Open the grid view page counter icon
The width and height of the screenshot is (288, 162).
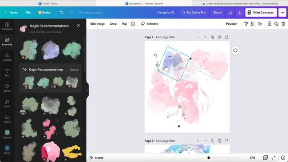(x=265, y=157)
